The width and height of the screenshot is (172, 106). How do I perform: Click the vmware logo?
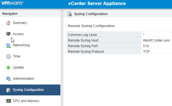12,3
